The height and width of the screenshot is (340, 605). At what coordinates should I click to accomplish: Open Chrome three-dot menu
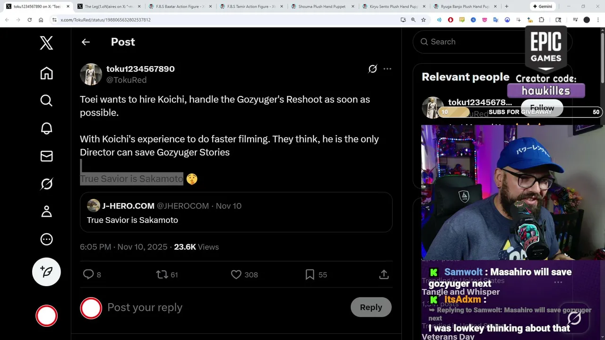[x=597, y=20]
